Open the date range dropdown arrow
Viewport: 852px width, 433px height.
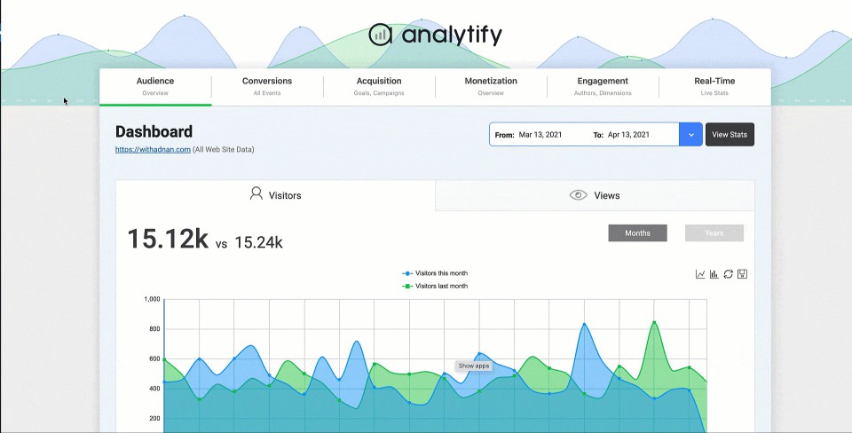click(x=690, y=135)
